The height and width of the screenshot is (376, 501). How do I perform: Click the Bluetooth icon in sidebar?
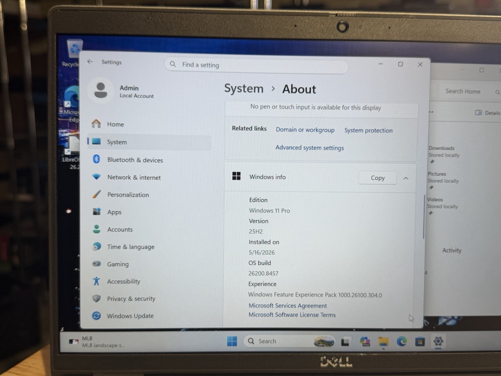tap(96, 159)
